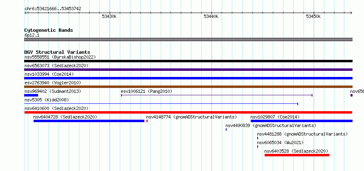Click the cut-off purple marker at right edge
This screenshot has height=171, width=364.
tap(351, 95)
